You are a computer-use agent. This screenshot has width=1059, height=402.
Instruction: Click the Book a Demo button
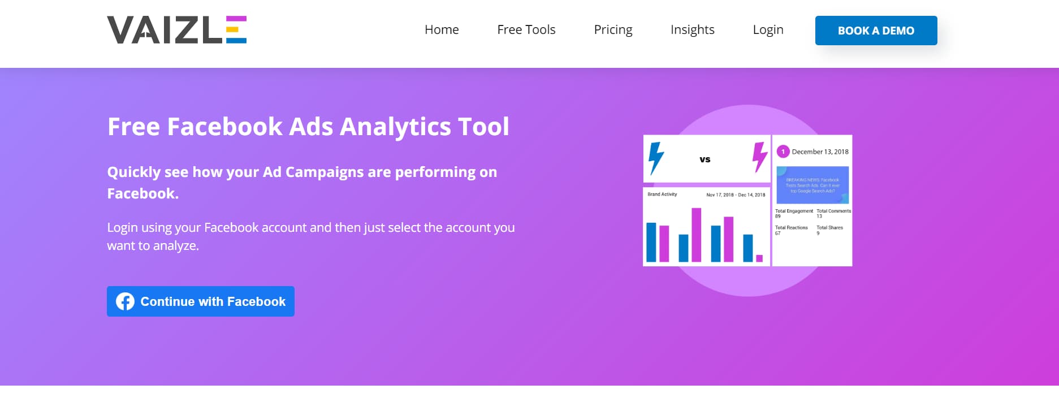[x=876, y=31]
